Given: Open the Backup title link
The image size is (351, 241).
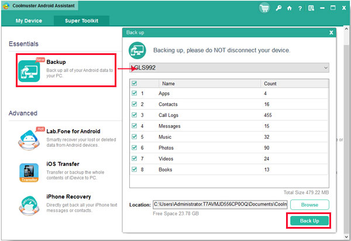Looking at the screenshot, I should 56,62.
